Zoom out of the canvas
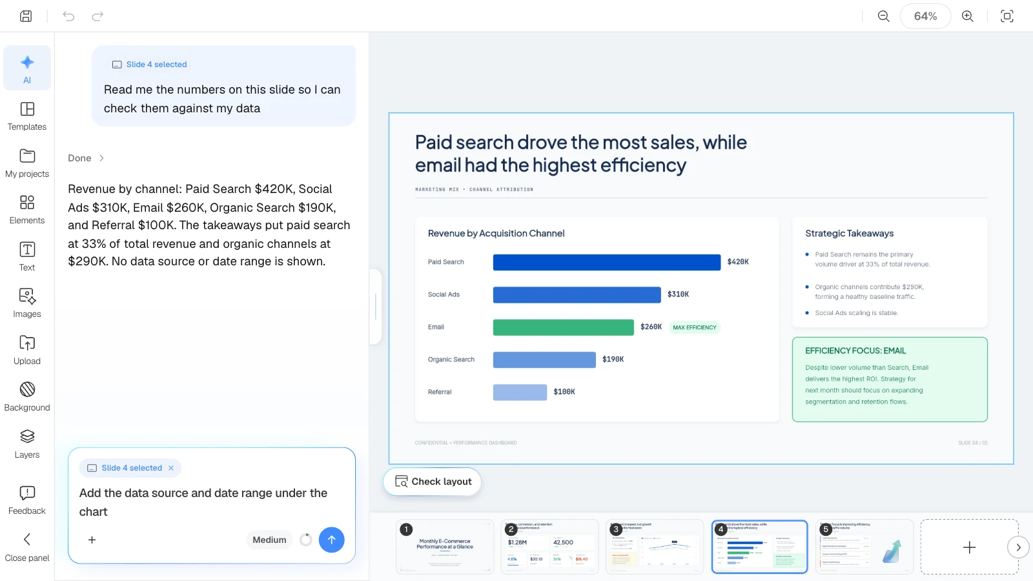 click(883, 16)
